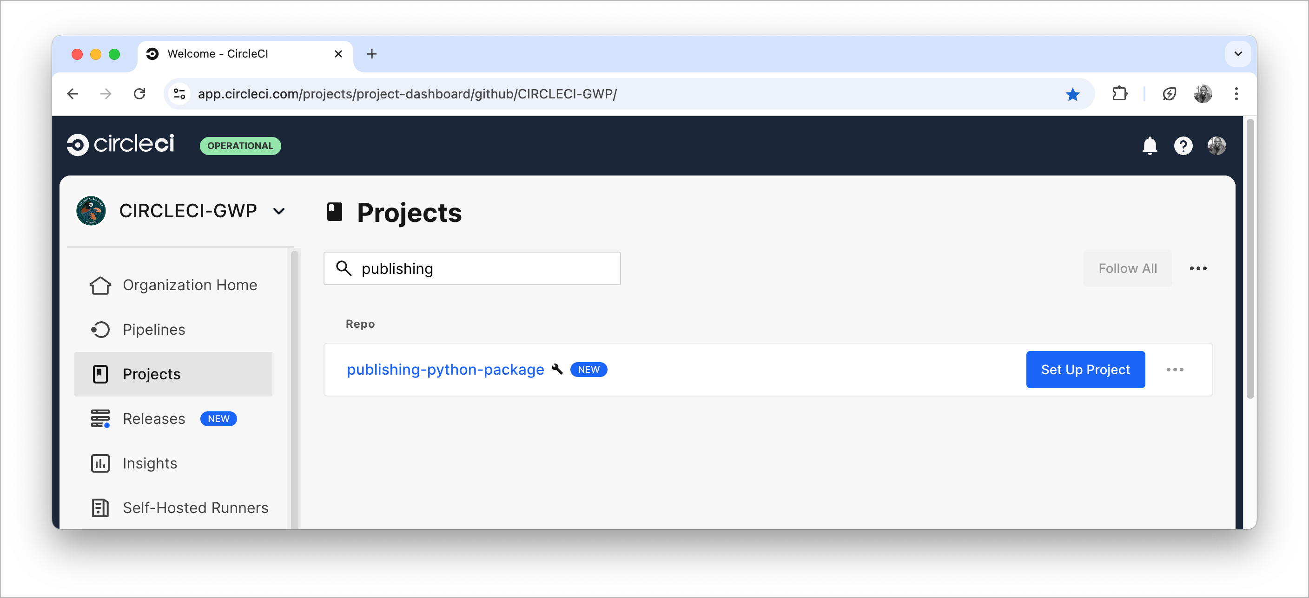This screenshot has width=1309, height=598.
Task: Open the ellipsis menu beside Follow All
Action: pyautogui.click(x=1198, y=268)
